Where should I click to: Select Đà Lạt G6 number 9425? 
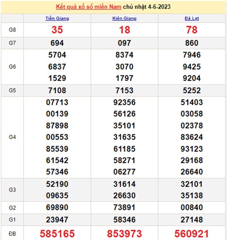point(192,67)
